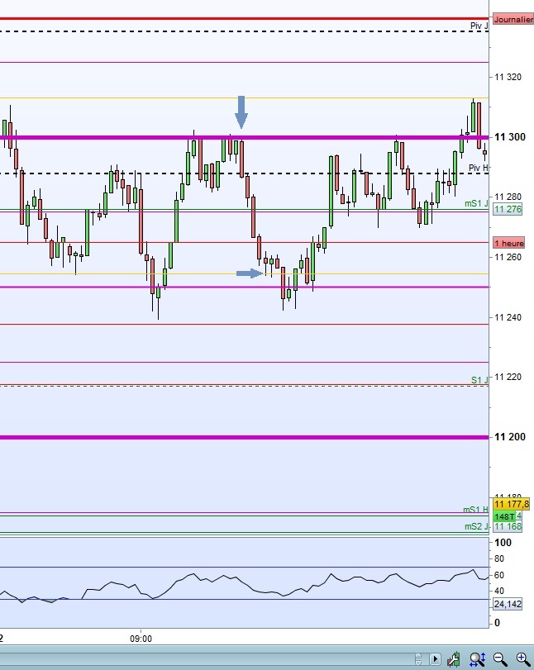Select the red Journalier timeframe label
This screenshot has width=534, height=670.
[x=513, y=19]
